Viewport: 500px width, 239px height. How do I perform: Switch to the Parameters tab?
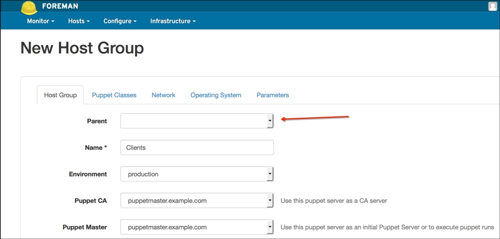click(272, 95)
